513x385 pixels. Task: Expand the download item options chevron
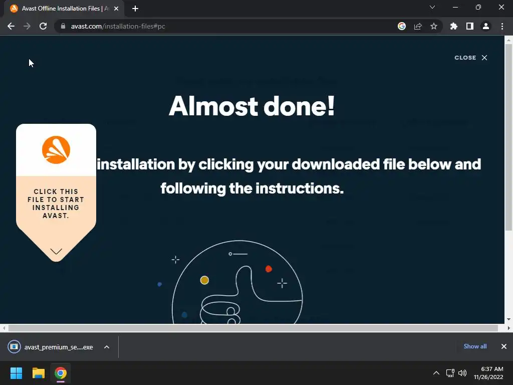point(107,347)
